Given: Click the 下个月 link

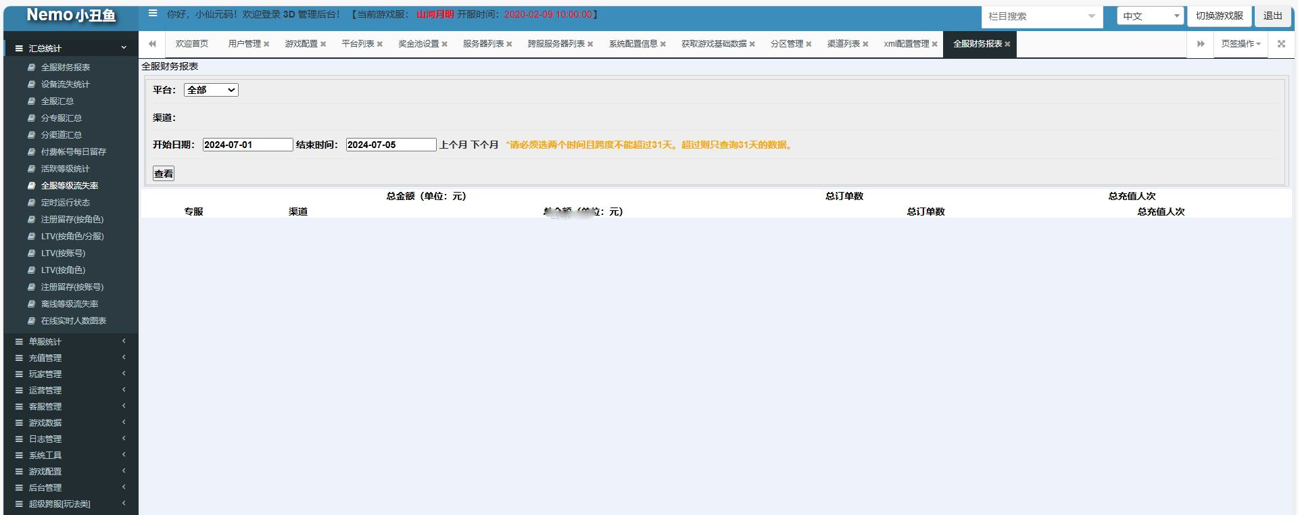Looking at the screenshot, I should [x=484, y=145].
